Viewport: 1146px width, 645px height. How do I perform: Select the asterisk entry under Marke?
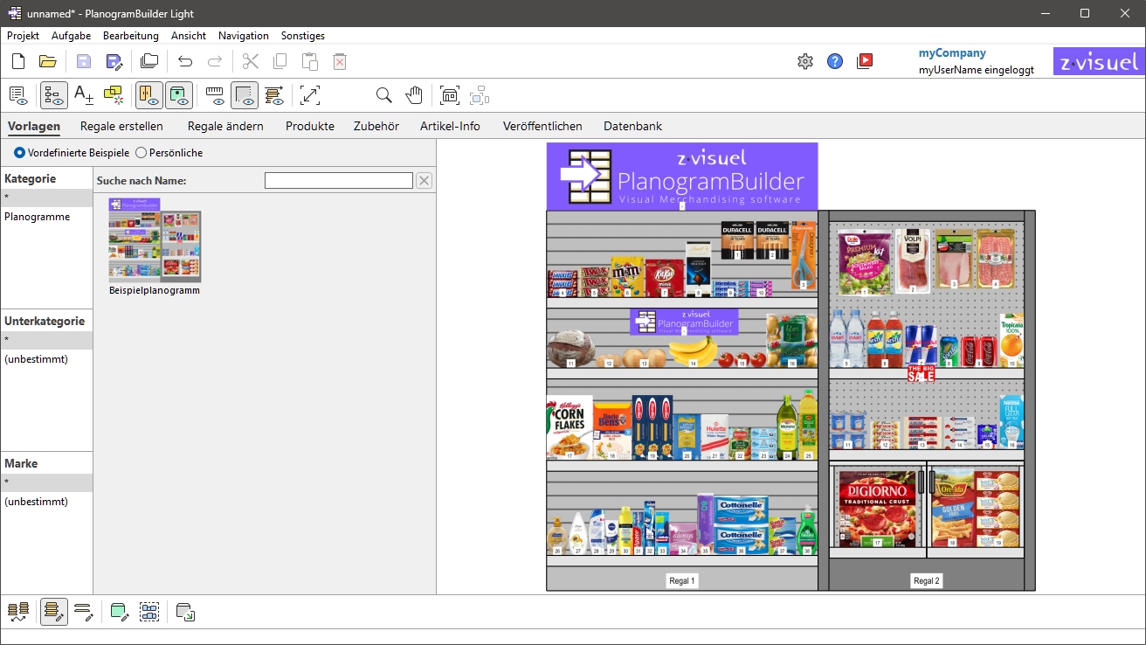46,482
